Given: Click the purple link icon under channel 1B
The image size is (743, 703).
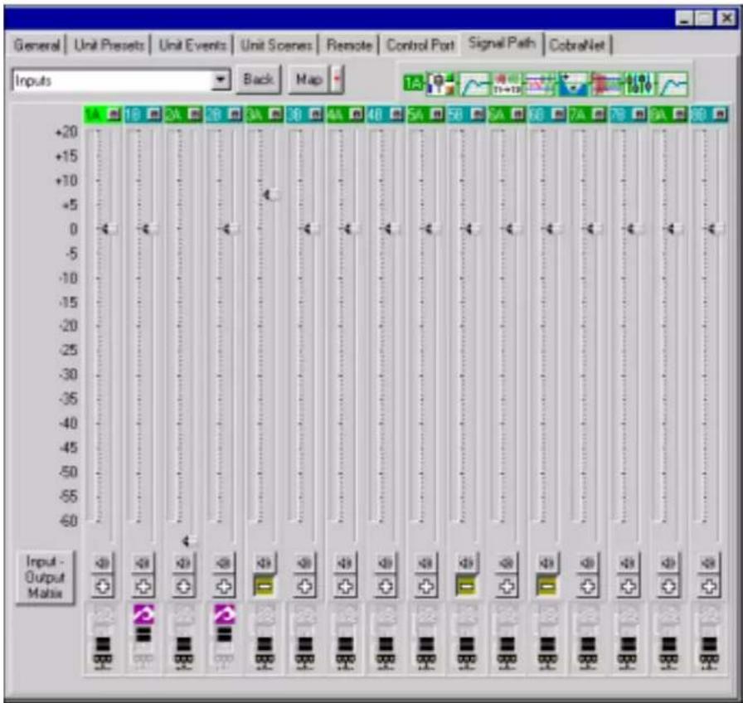Looking at the screenshot, I should pos(143,614).
